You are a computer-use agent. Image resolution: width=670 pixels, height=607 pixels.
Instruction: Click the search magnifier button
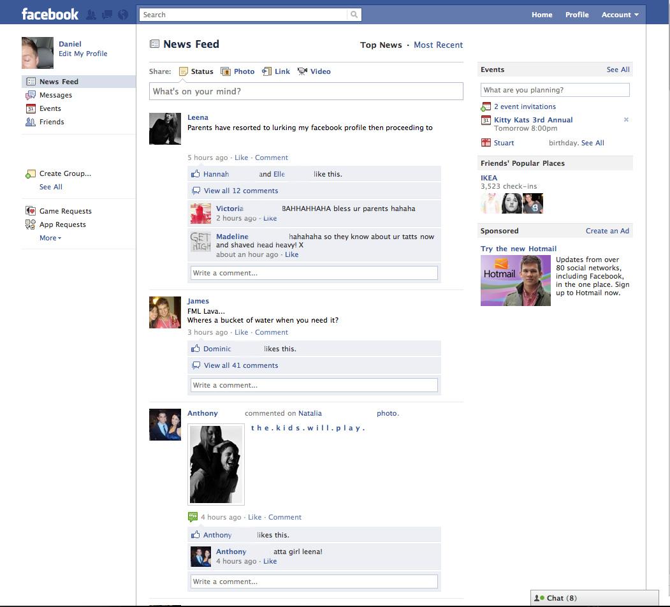[354, 15]
